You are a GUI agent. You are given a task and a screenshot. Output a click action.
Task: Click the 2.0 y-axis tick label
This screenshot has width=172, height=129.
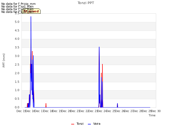pyautogui.click(x=17, y=73)
